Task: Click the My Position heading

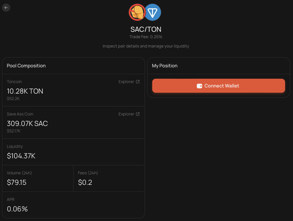Action: tap(165, 66)
